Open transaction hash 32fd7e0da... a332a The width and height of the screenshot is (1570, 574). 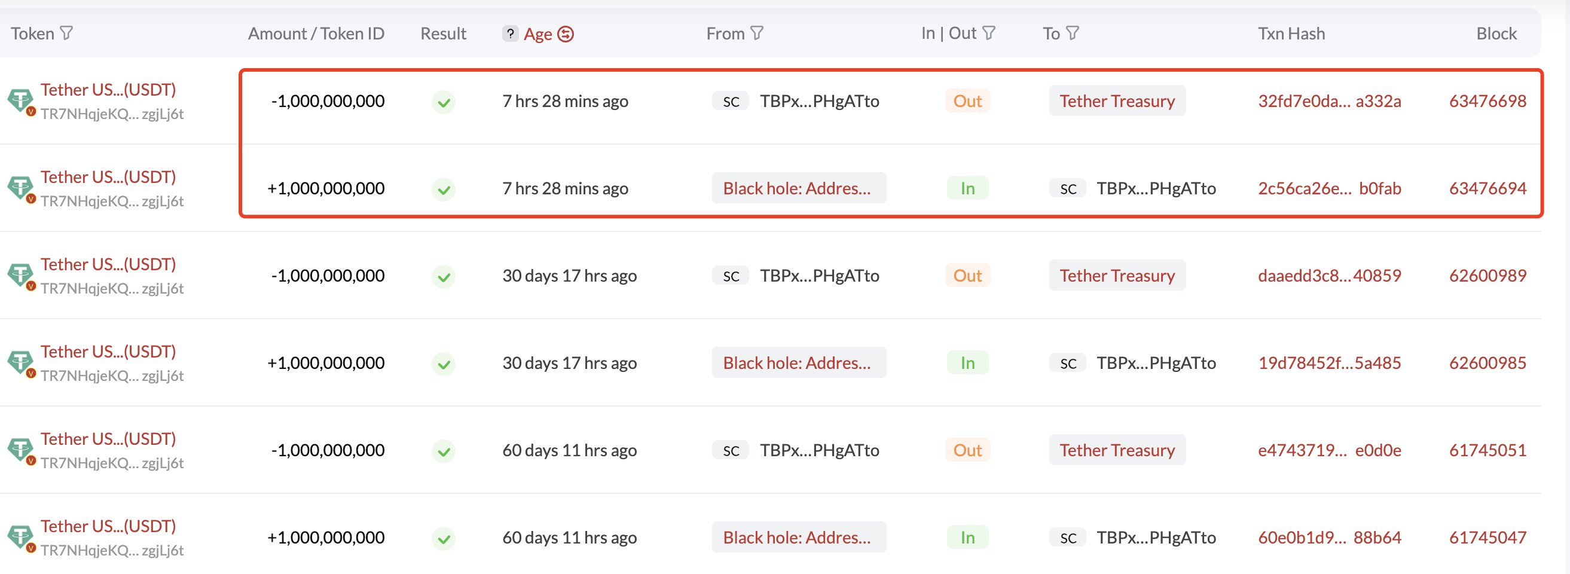coord(1329,101)
